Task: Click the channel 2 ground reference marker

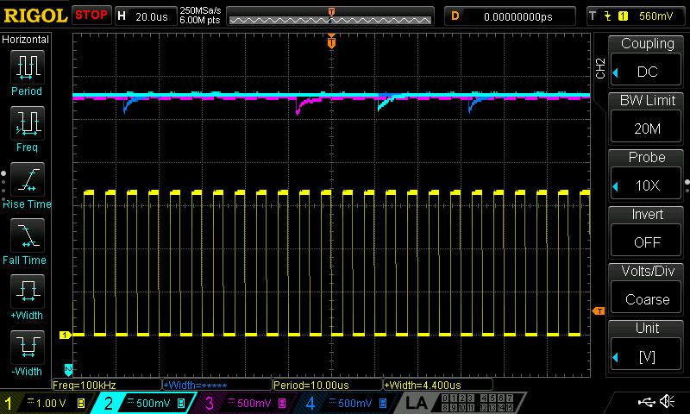Action: [68, 369]
